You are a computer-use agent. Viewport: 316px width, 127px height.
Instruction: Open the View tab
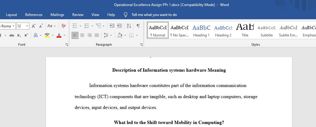point(95,15)
